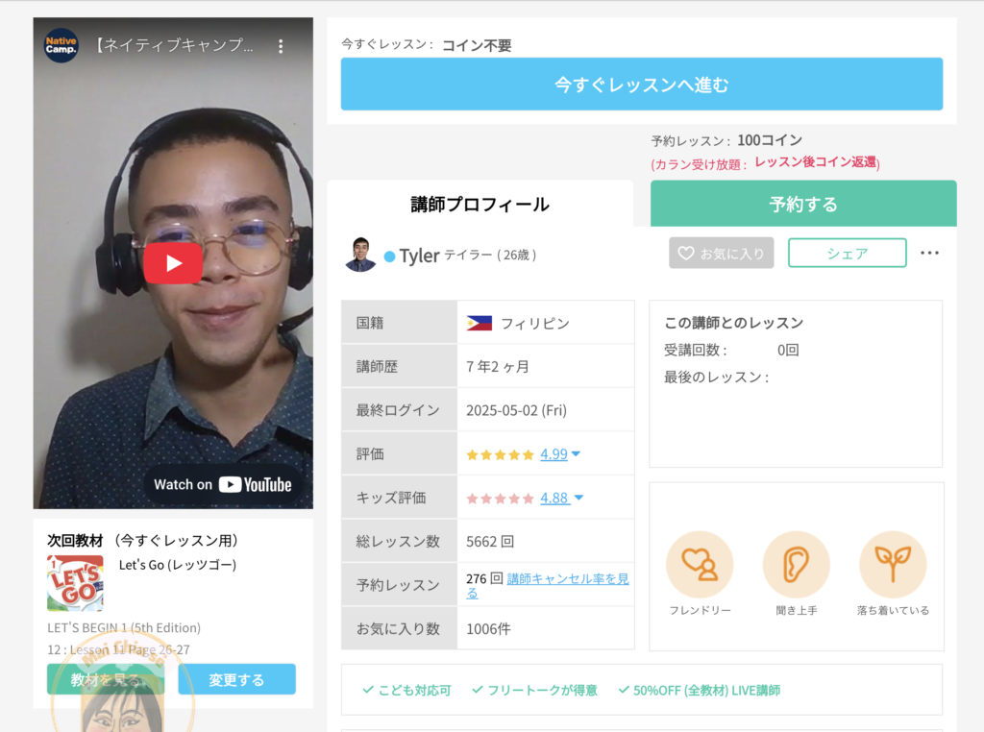Image resolution: width=984 pixels, height=732 pixels.
Task: Click Tyler's small profile avatar
Action: point(360,255)
